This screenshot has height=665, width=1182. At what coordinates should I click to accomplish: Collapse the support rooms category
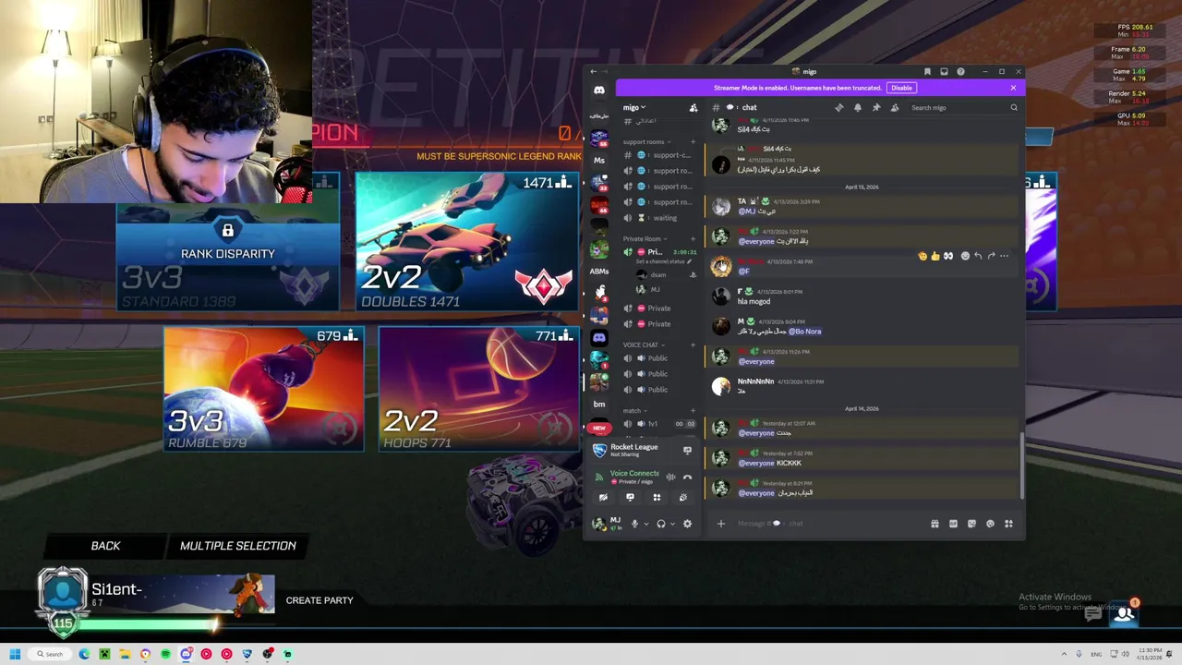646,142
